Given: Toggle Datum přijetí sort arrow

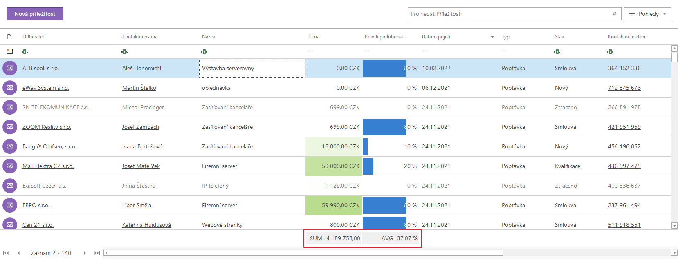Looking at the screenshot, I should pyautogui.click(x=492, y=37).
